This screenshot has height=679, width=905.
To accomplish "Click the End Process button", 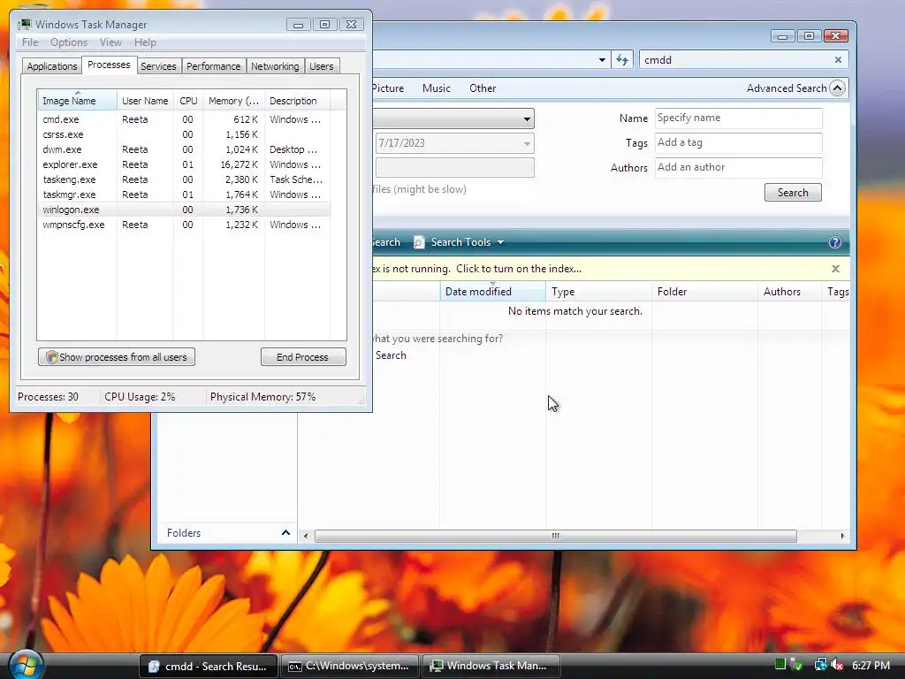I will pyautogui.click(x=303, y=357).
